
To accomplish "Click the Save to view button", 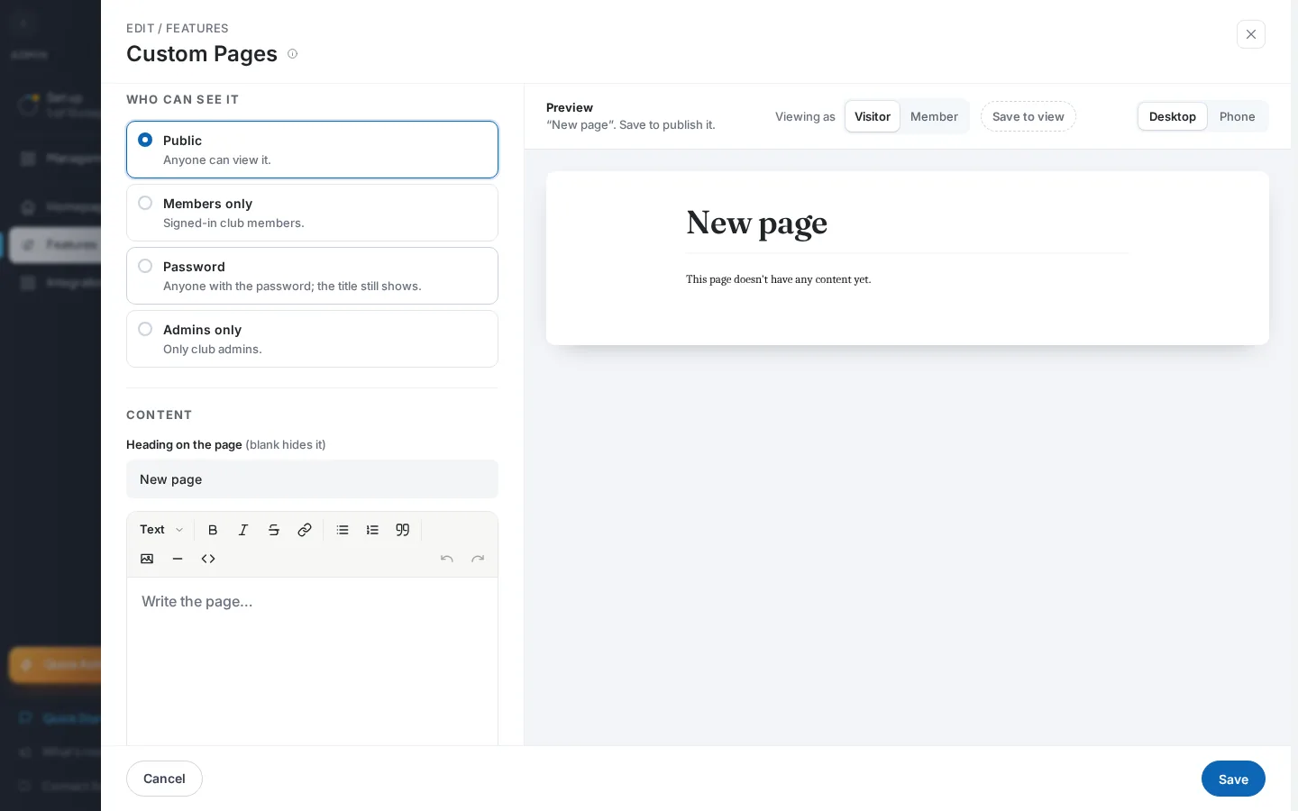I will click(x=1028, y=116).
